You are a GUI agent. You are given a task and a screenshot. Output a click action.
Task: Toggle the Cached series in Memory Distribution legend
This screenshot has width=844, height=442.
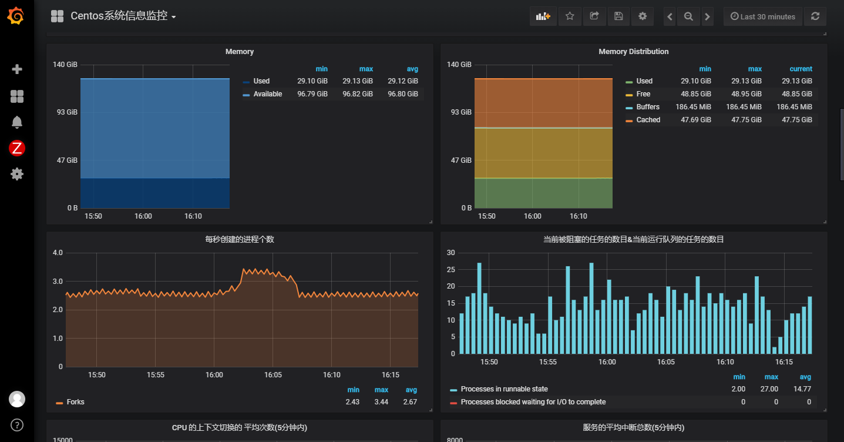point(648,120)
